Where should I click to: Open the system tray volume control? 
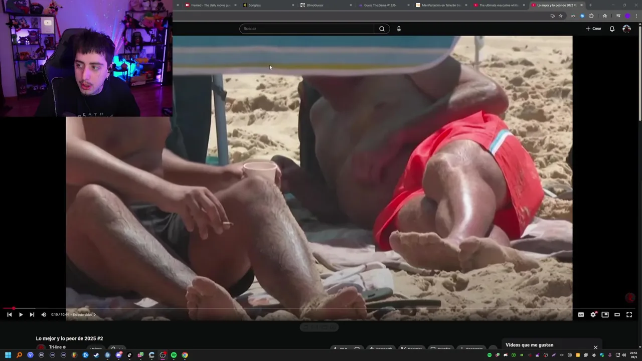point(624,355)
